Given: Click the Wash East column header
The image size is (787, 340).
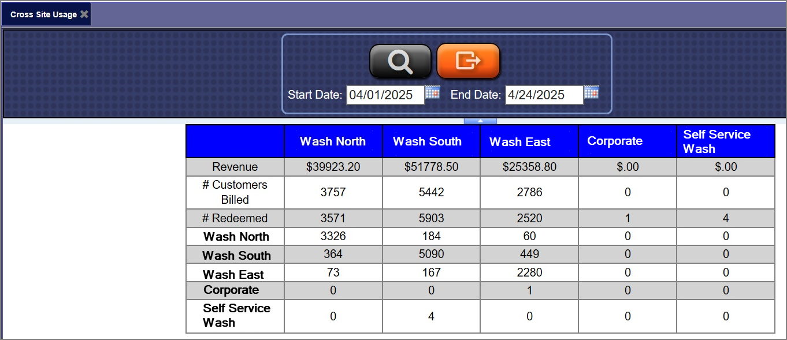Looking at the screenshot, I should (520, 142).
